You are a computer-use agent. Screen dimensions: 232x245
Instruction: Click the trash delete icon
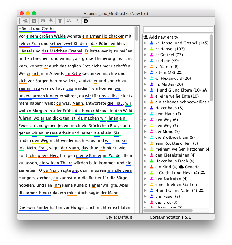[x=60, y=21]
